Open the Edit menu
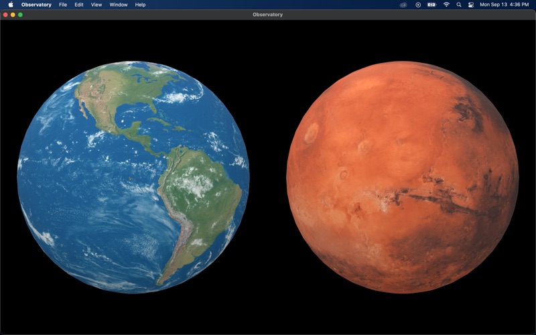536x335 pixels. click(79, 5)
